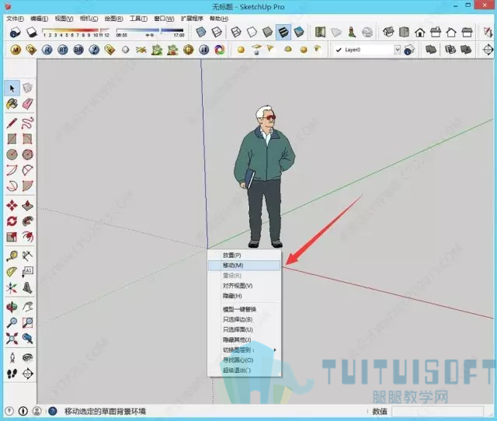497x421 pixels.
Task: Open the Layer0 layer dropdown
Action: [x=397, y=50]
